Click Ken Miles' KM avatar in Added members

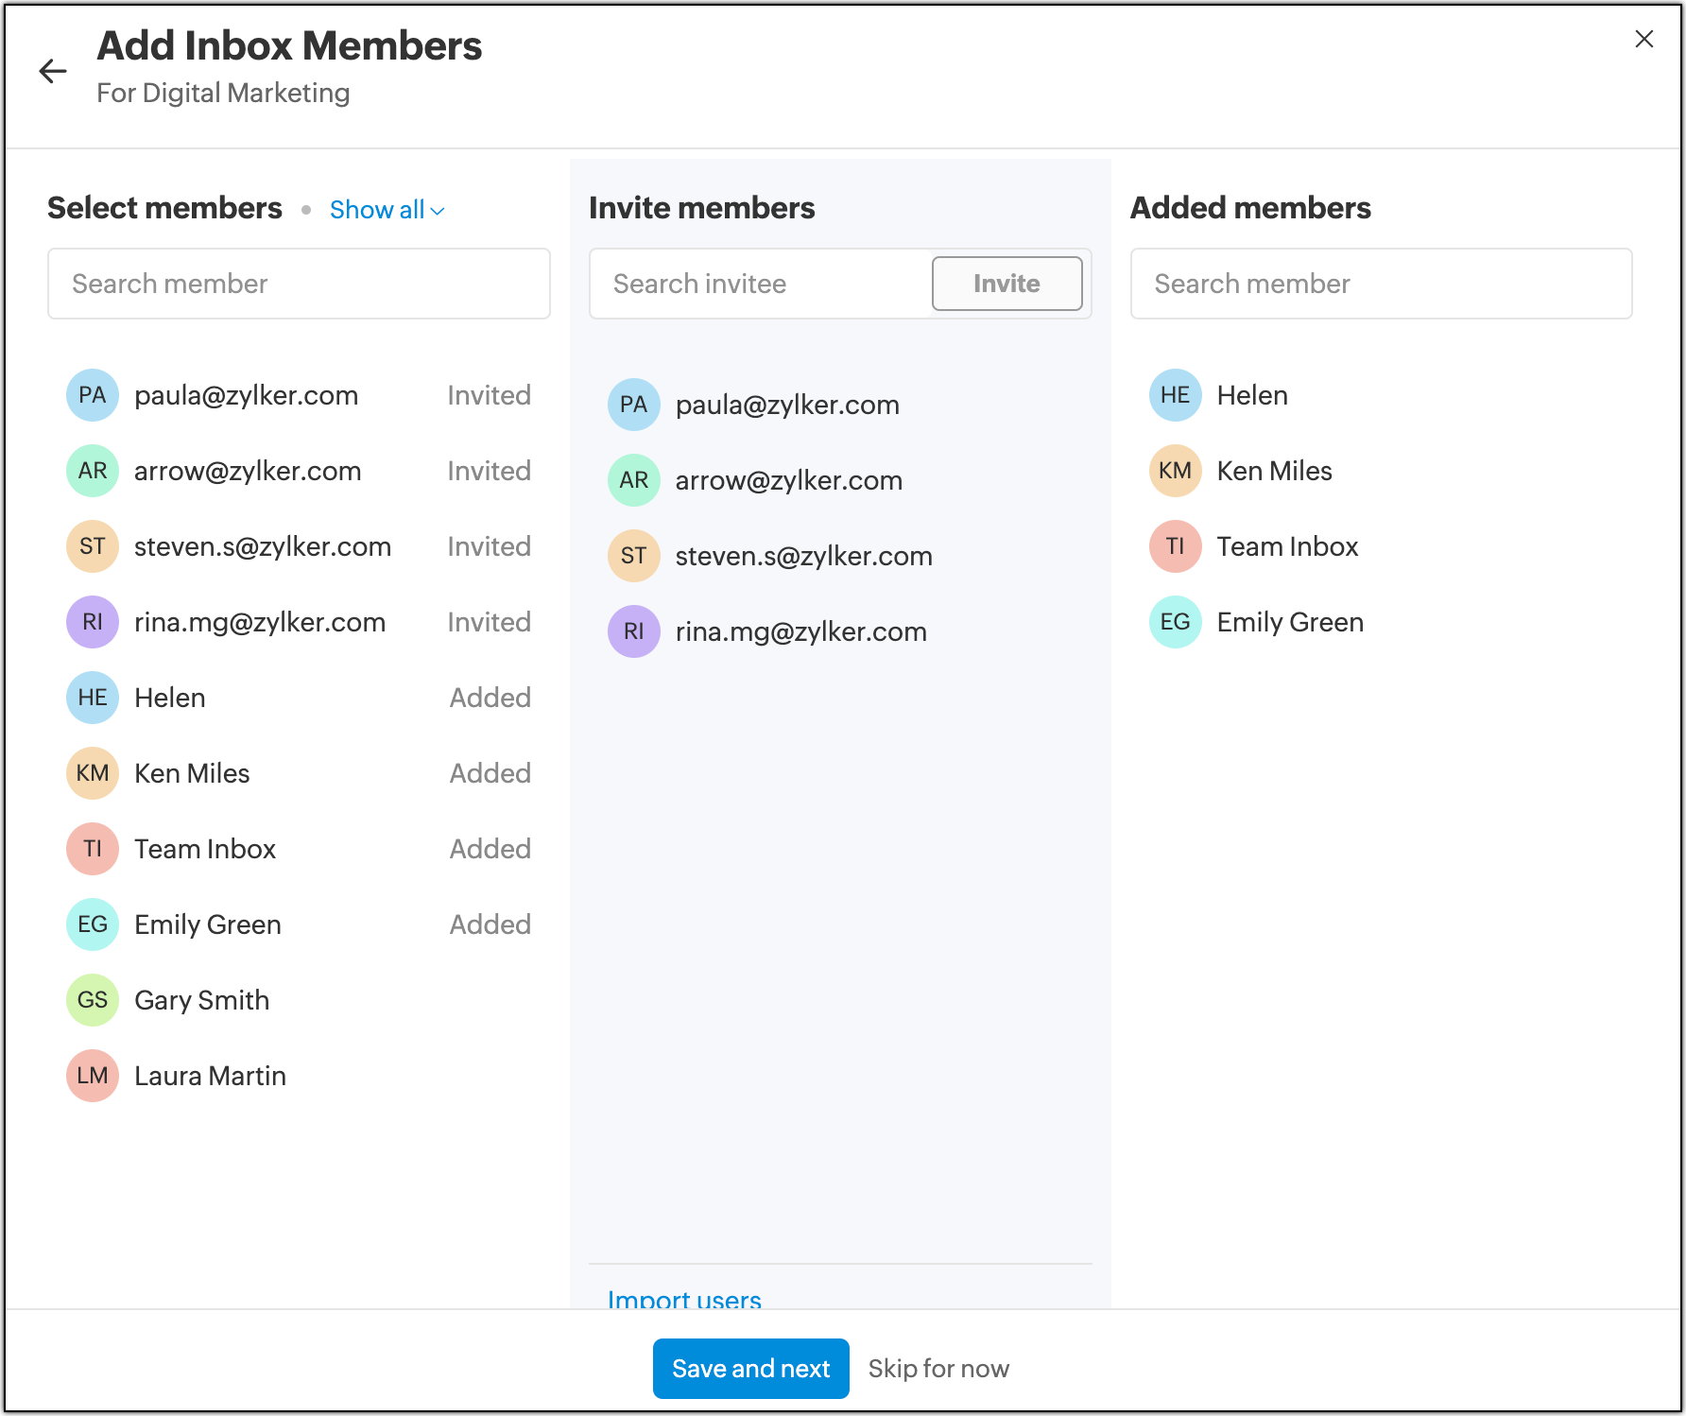tap(1175, 471)
